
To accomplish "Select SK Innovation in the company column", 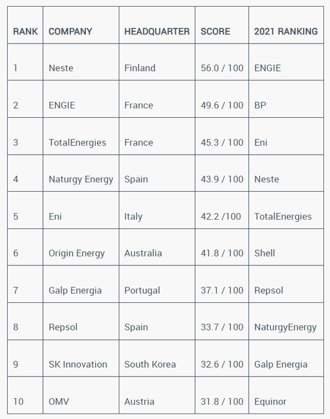I will 78,364.
